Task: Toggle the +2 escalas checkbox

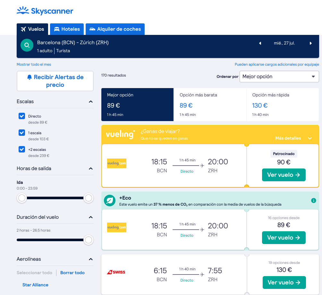Action: (x=22, y=149)
